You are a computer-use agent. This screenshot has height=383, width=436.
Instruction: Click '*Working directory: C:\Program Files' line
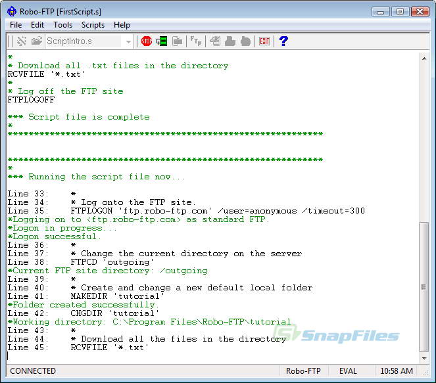tap(149, 322)
